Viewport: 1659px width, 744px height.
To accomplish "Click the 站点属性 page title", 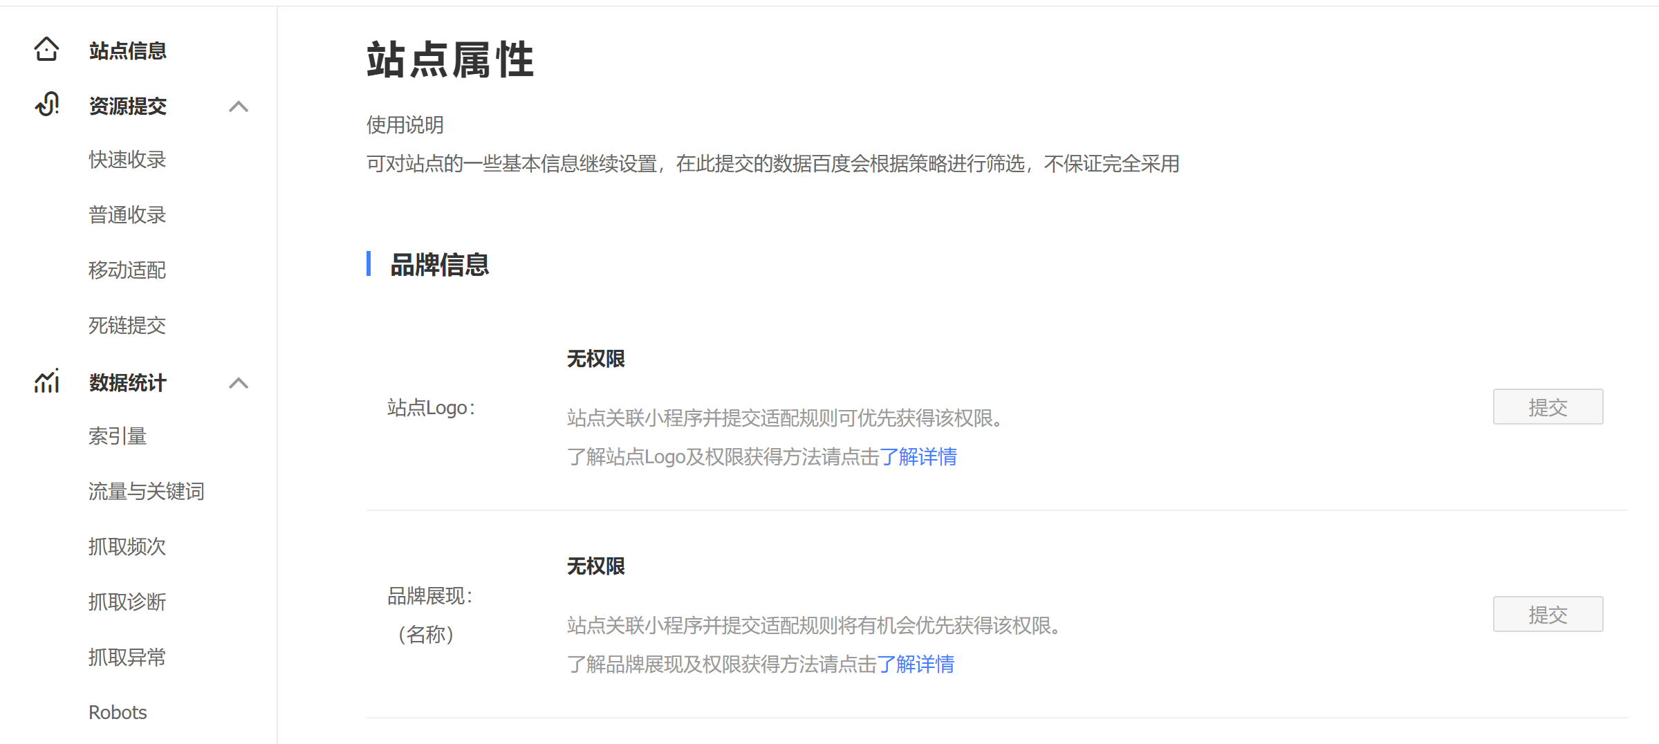I will click(x=450, y=59).
